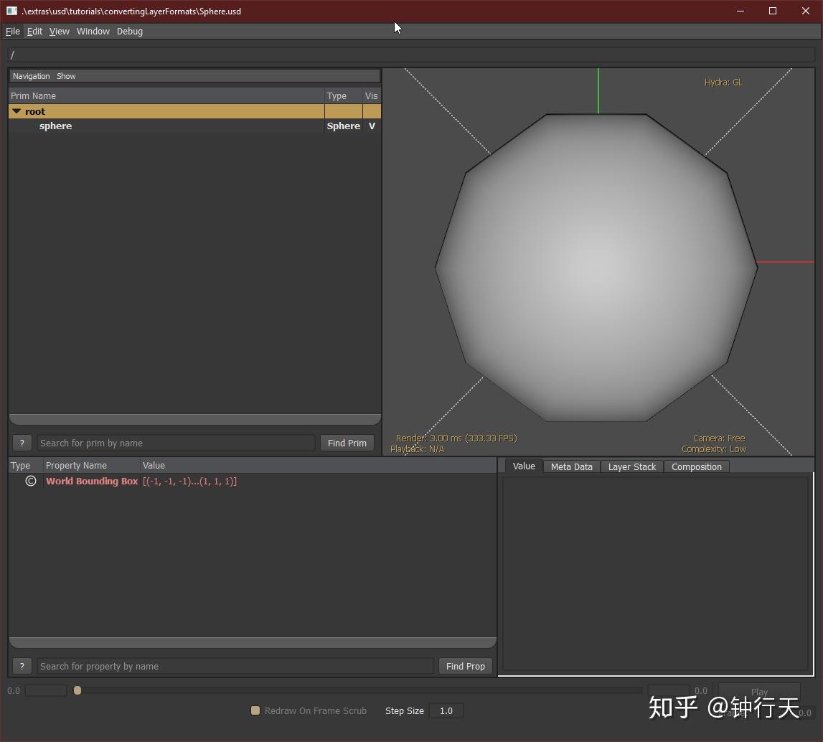
Task: Switch to the Meta Data tab
Action: pos(572,466)
